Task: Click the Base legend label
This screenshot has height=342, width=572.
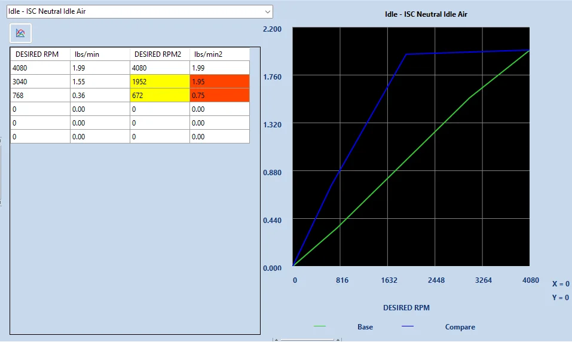Action: [365, 327]
